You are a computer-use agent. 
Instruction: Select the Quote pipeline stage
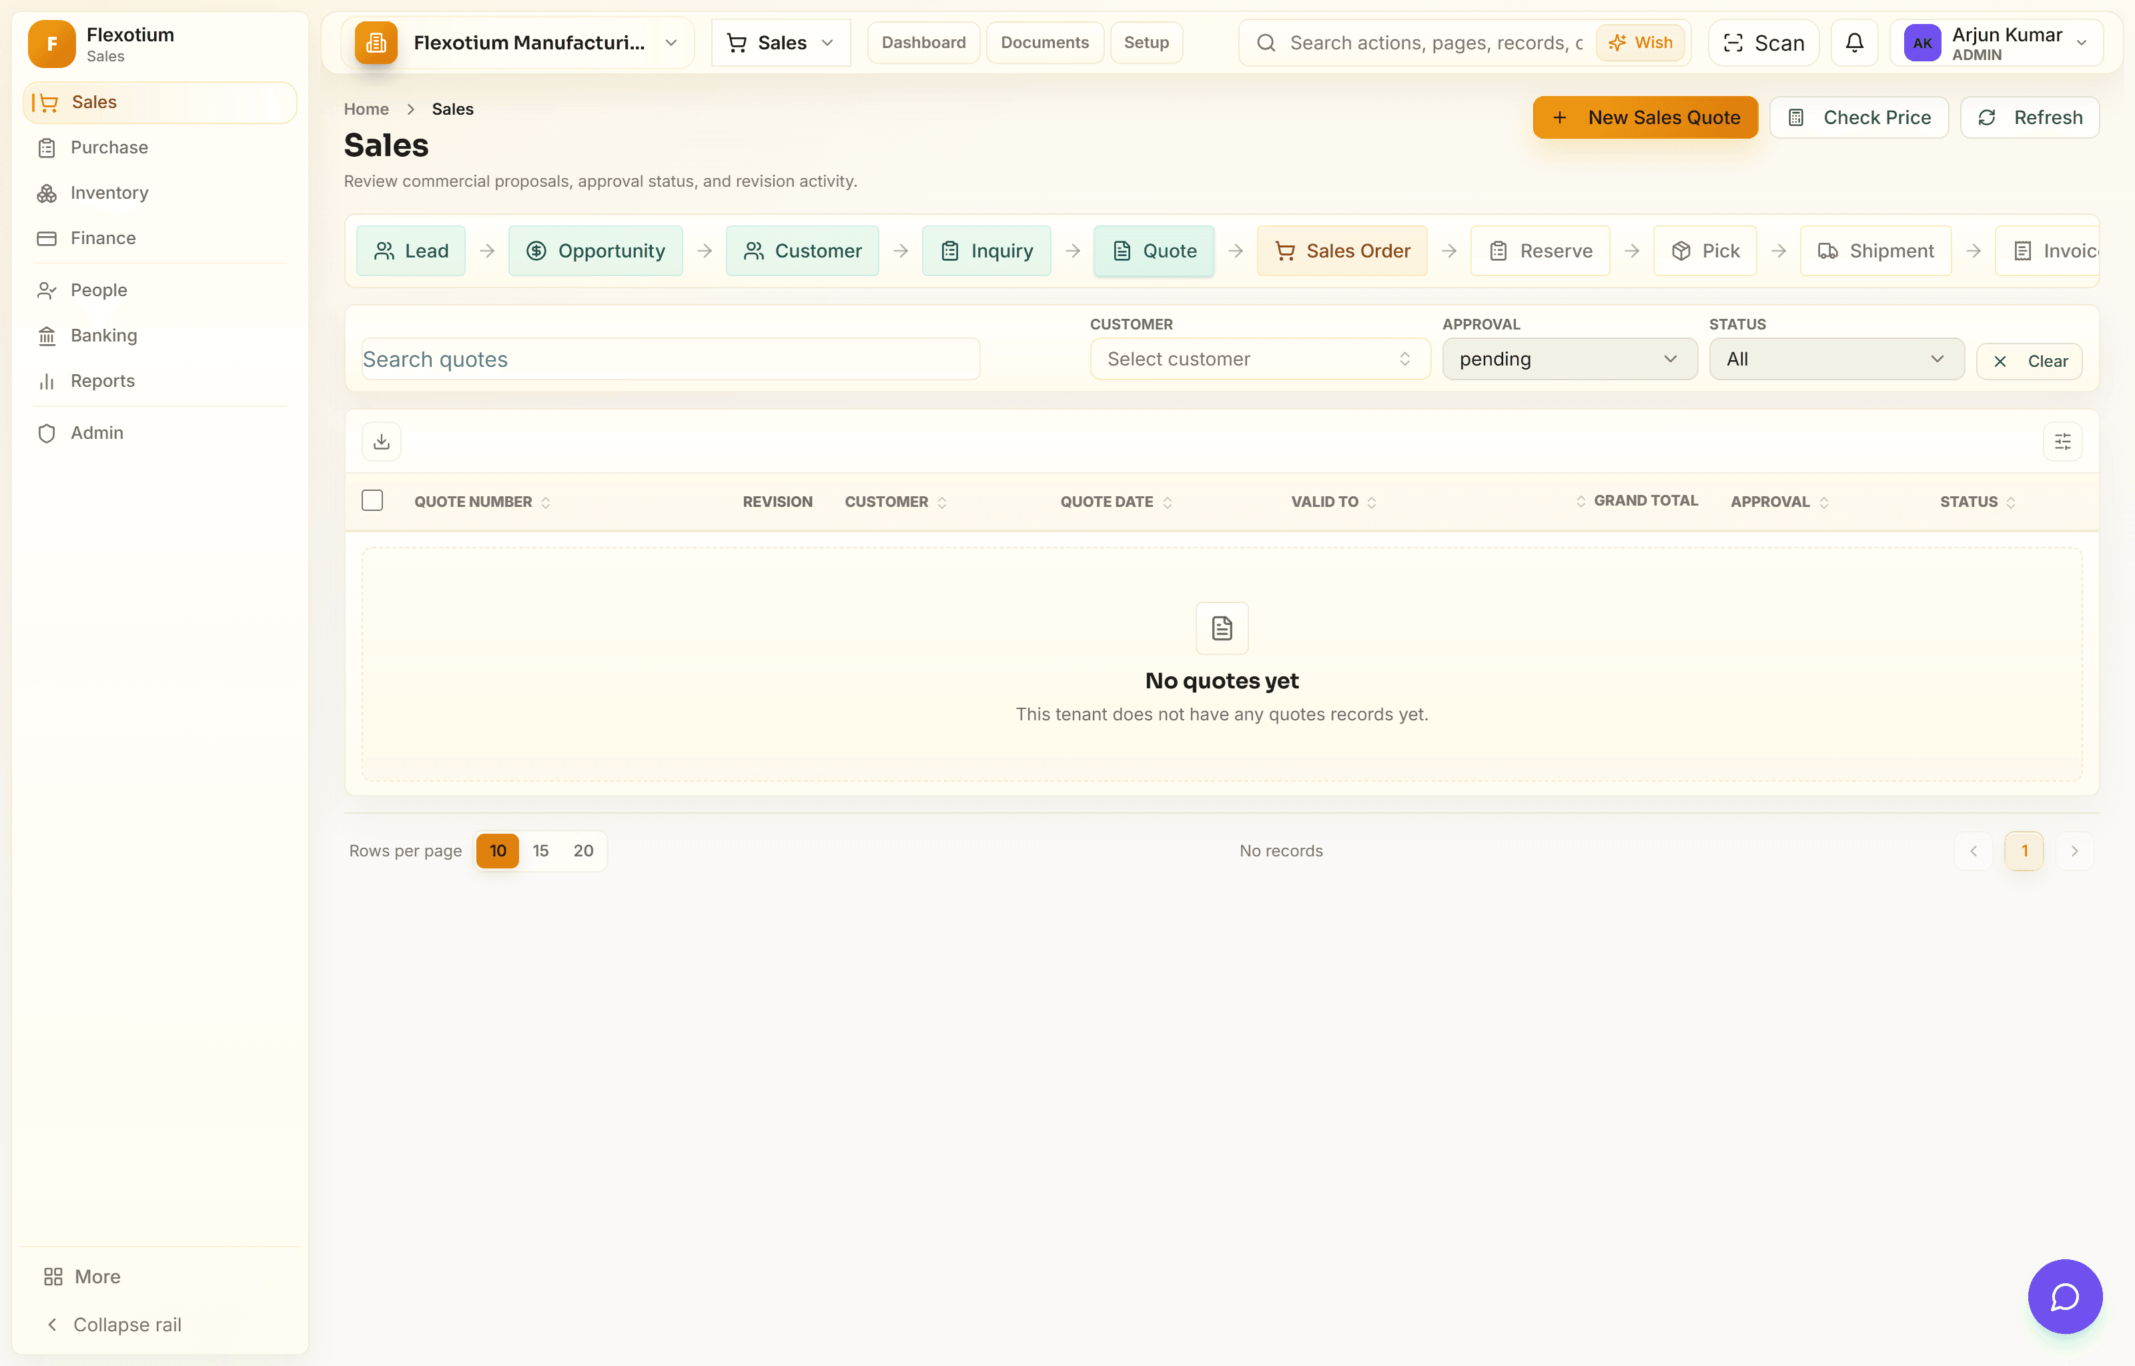1154,251
